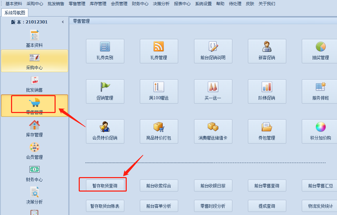The height and width of the screenshot is (215, 337).
Task: Open 基本资料 in the sidebar
Action: pyautogui.click(x=35, y=39)
